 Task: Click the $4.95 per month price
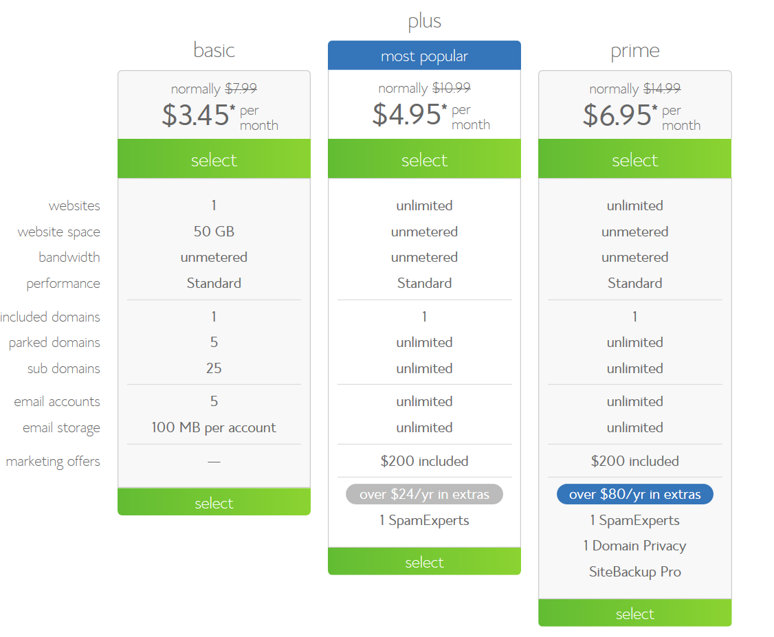431,115
